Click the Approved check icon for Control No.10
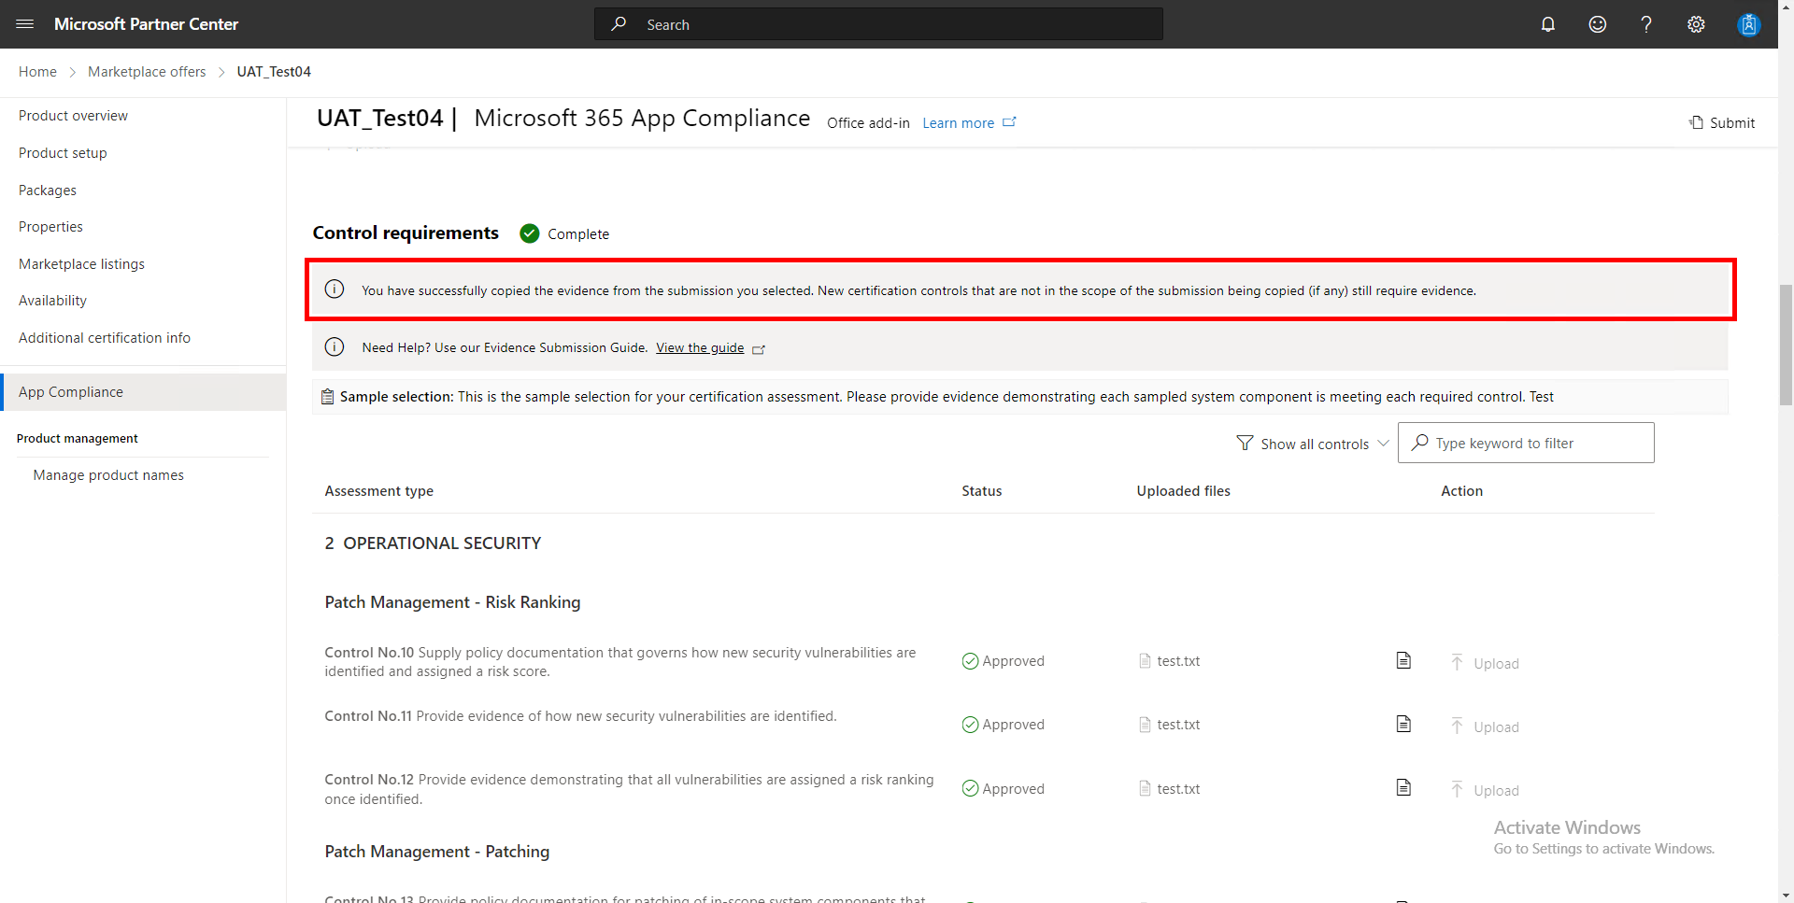Image resolution: width=1794 pixels, height=903 pixels. [970, 661]
